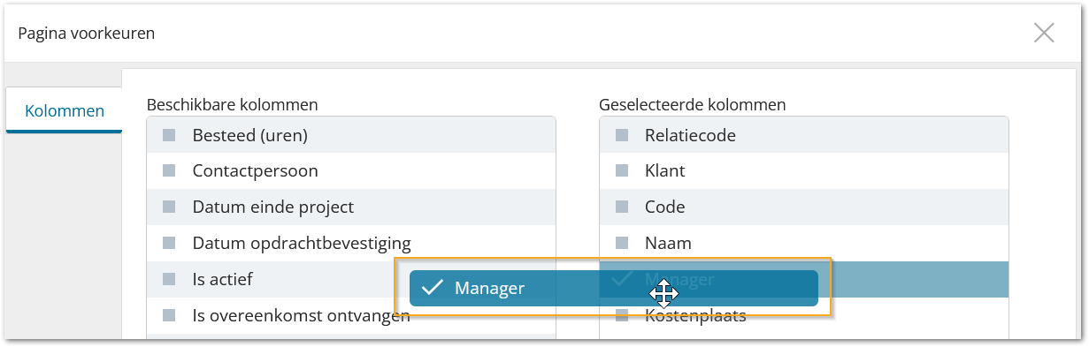Open the Kolommen tab
Viewport: 1089px width, 347px height.
click(x=64, y=111)
